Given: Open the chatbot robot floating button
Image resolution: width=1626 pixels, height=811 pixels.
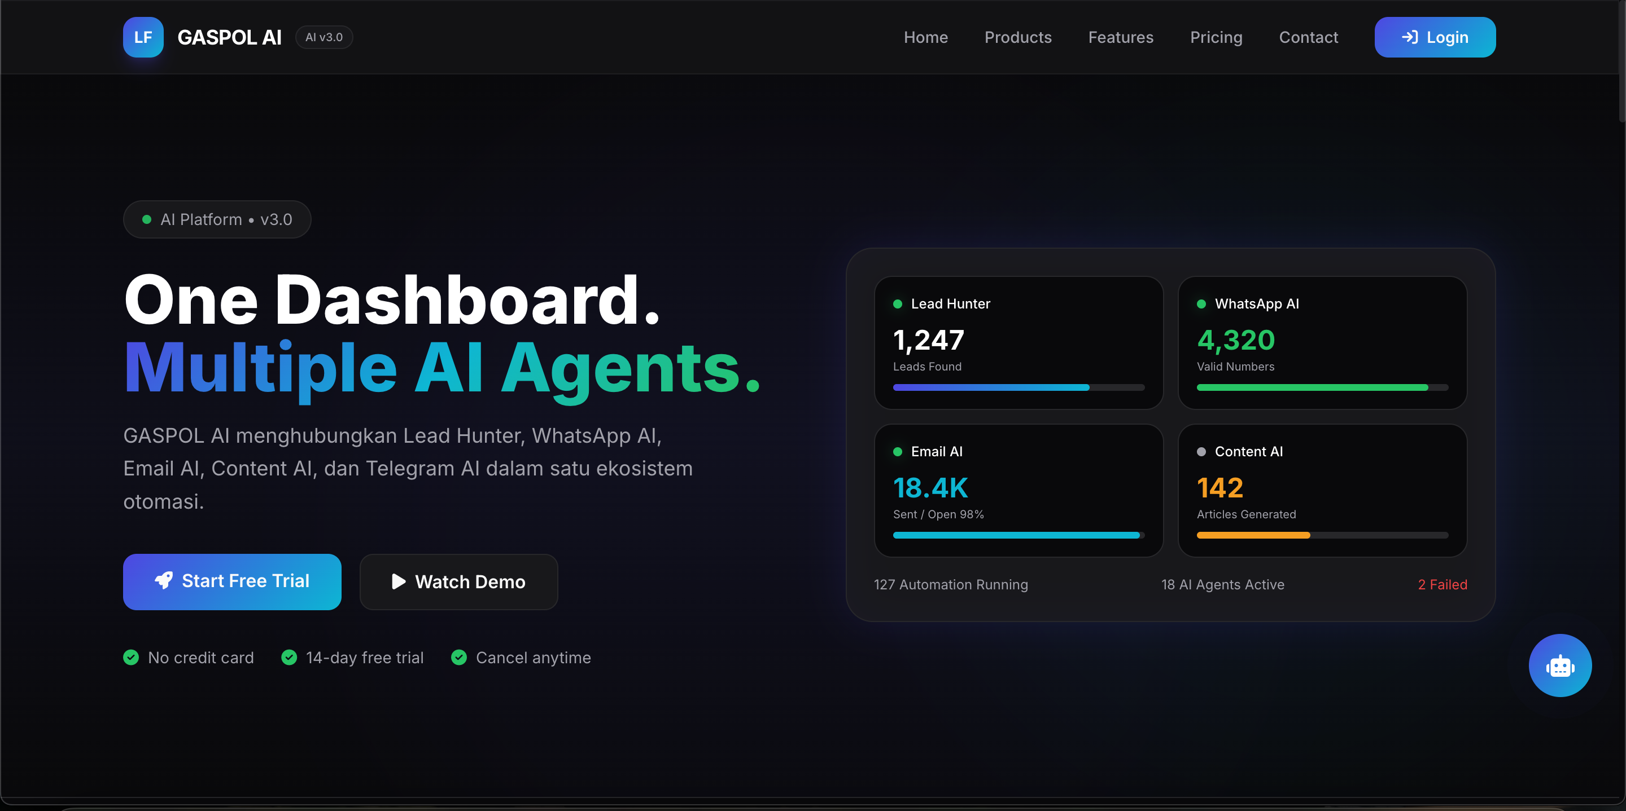Looking at the screenshot, I should pos(1560,665).
